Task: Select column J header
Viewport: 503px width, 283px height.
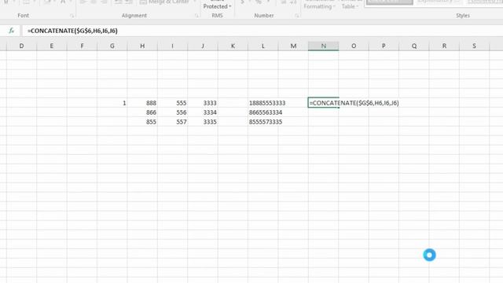Action: 203,46
